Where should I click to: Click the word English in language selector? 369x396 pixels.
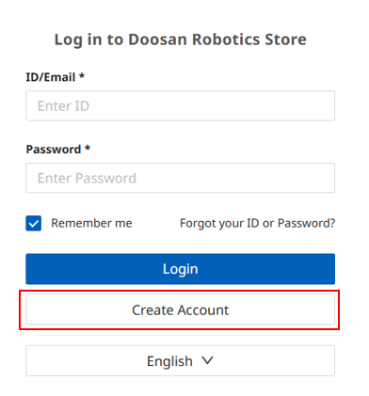tap(169, 361)
